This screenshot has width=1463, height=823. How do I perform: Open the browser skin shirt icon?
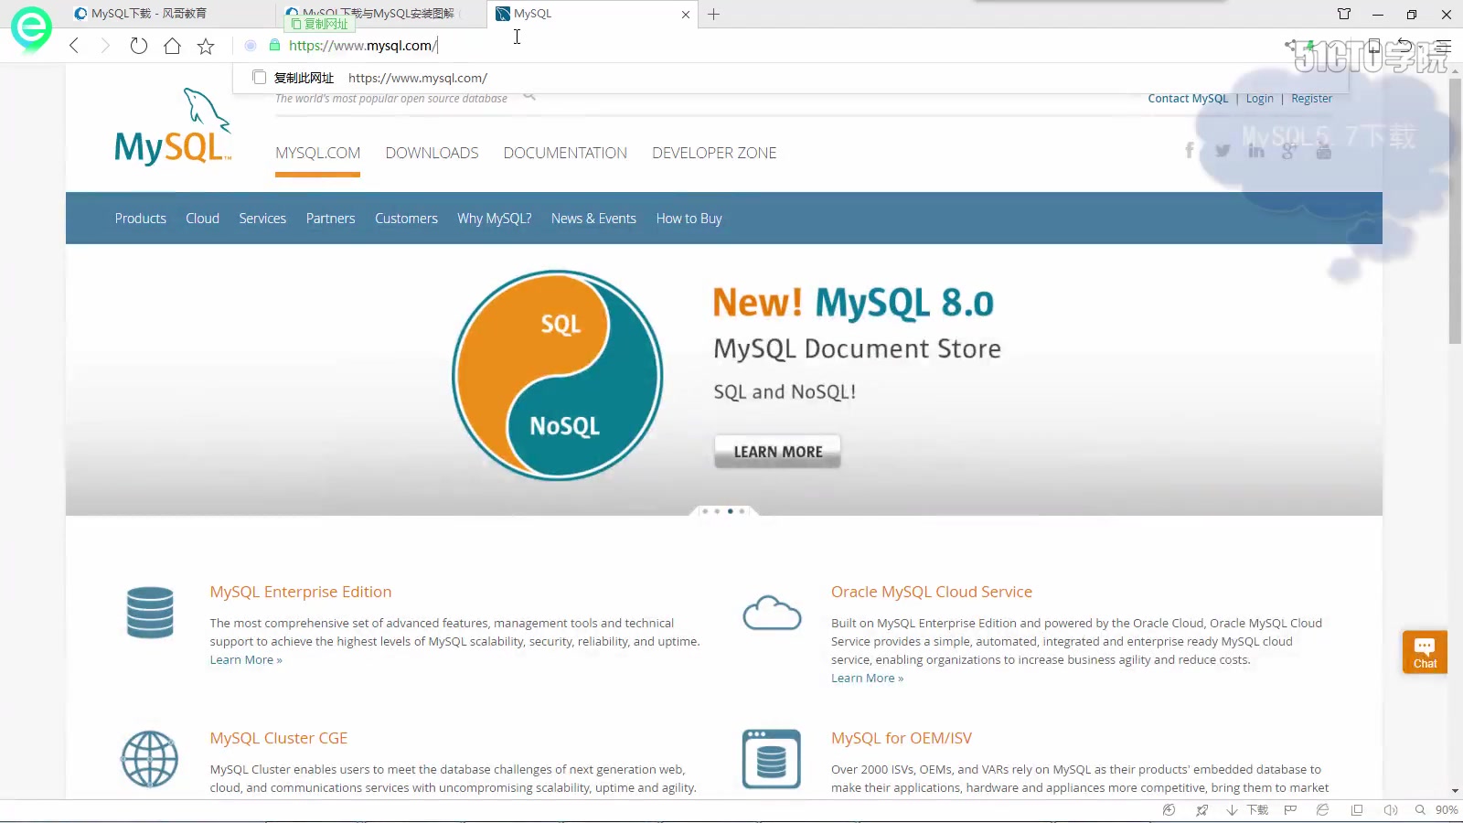[1343, 14]
